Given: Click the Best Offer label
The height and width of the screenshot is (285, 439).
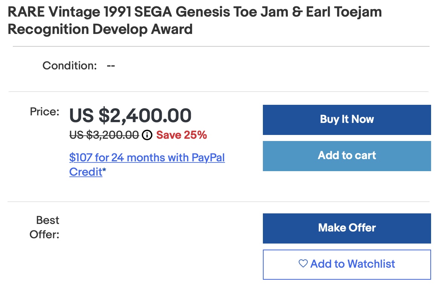Looking at the screenshot, I should coord(45,227).
